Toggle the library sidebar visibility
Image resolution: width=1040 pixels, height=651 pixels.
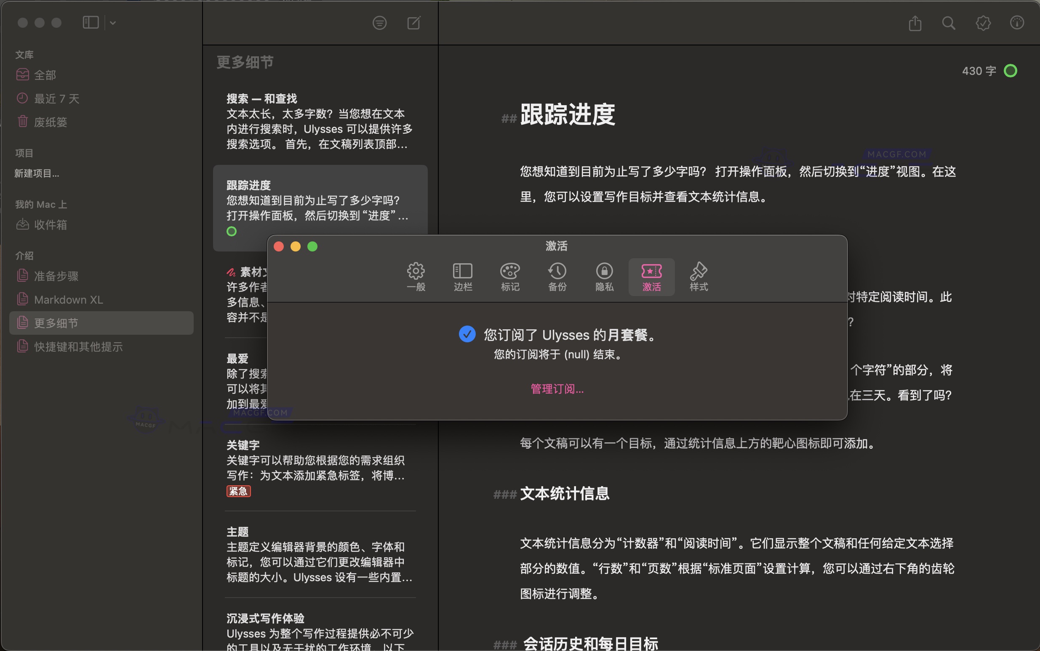91,22
